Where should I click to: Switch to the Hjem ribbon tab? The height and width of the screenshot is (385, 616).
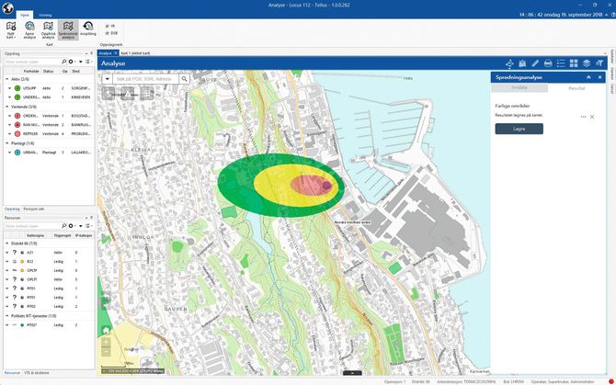[x=25, y=15]
